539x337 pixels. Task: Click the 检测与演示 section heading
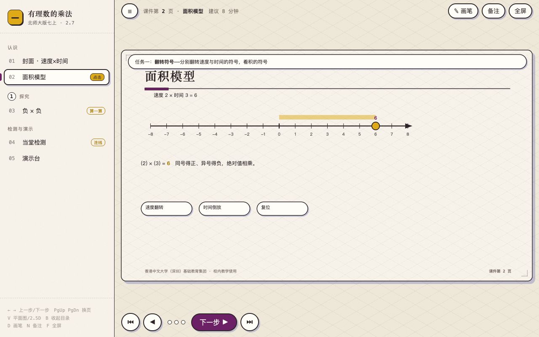click(20, 129)
